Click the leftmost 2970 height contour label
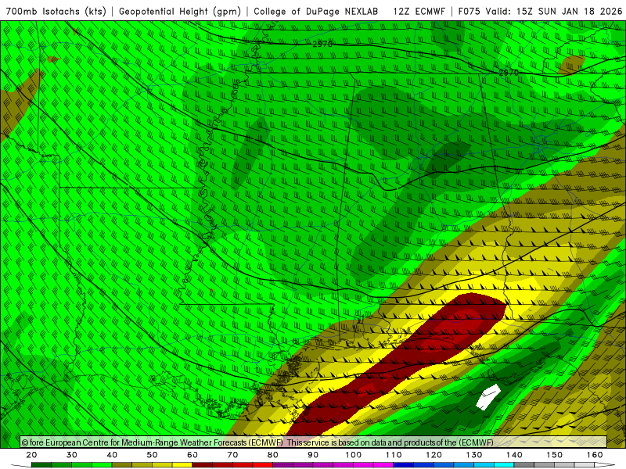 pos(322,44)
